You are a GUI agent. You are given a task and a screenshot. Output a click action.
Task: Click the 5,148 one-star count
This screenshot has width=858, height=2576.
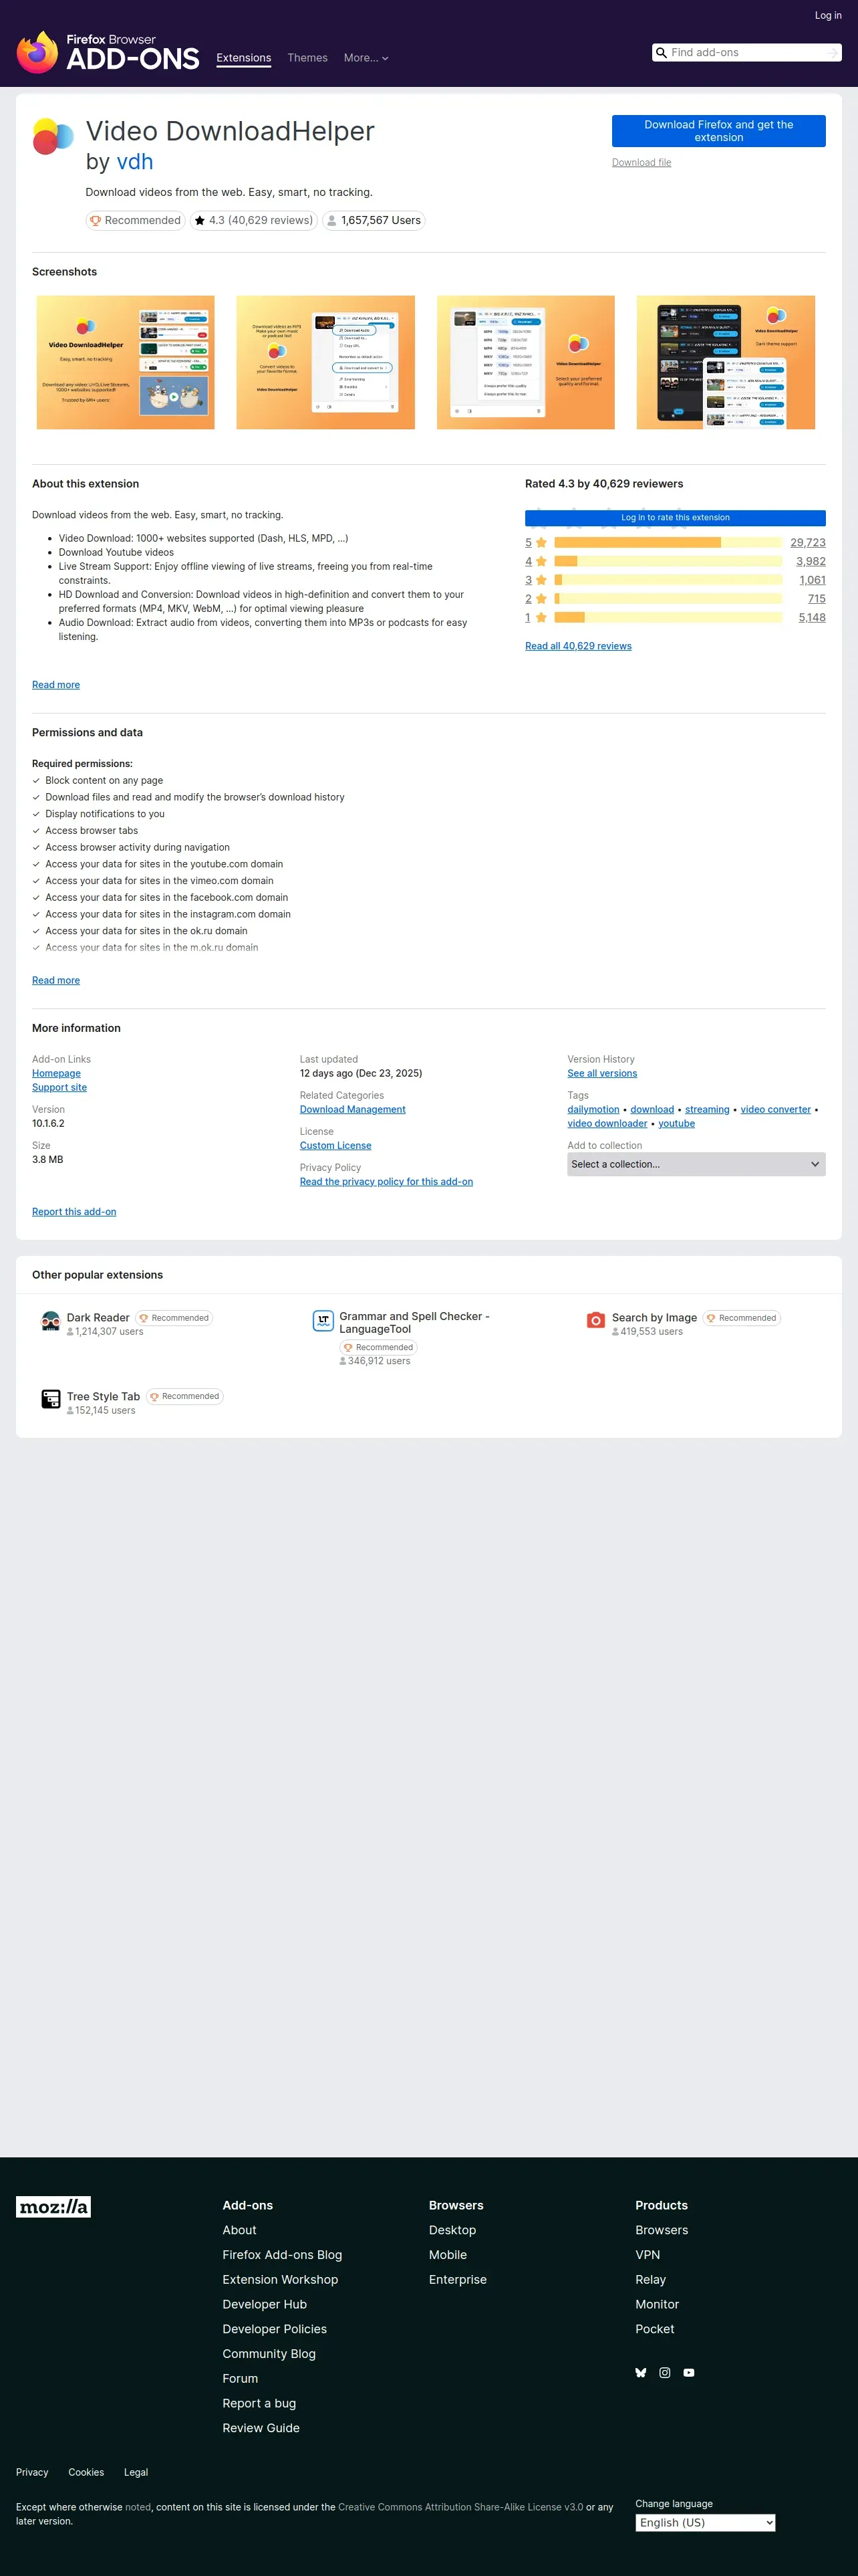[812, 618]
